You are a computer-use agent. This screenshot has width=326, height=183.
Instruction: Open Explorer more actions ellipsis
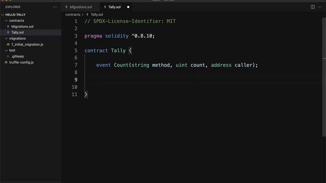[55, 7]
